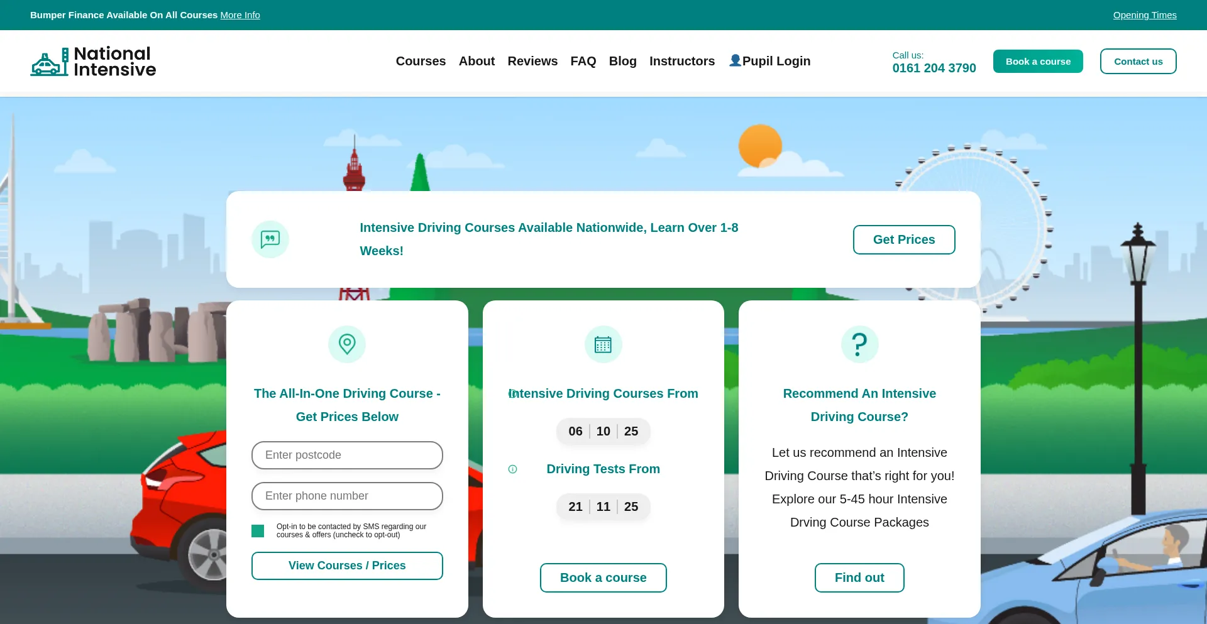Click the 06 10 25 course date

(603, 431)
